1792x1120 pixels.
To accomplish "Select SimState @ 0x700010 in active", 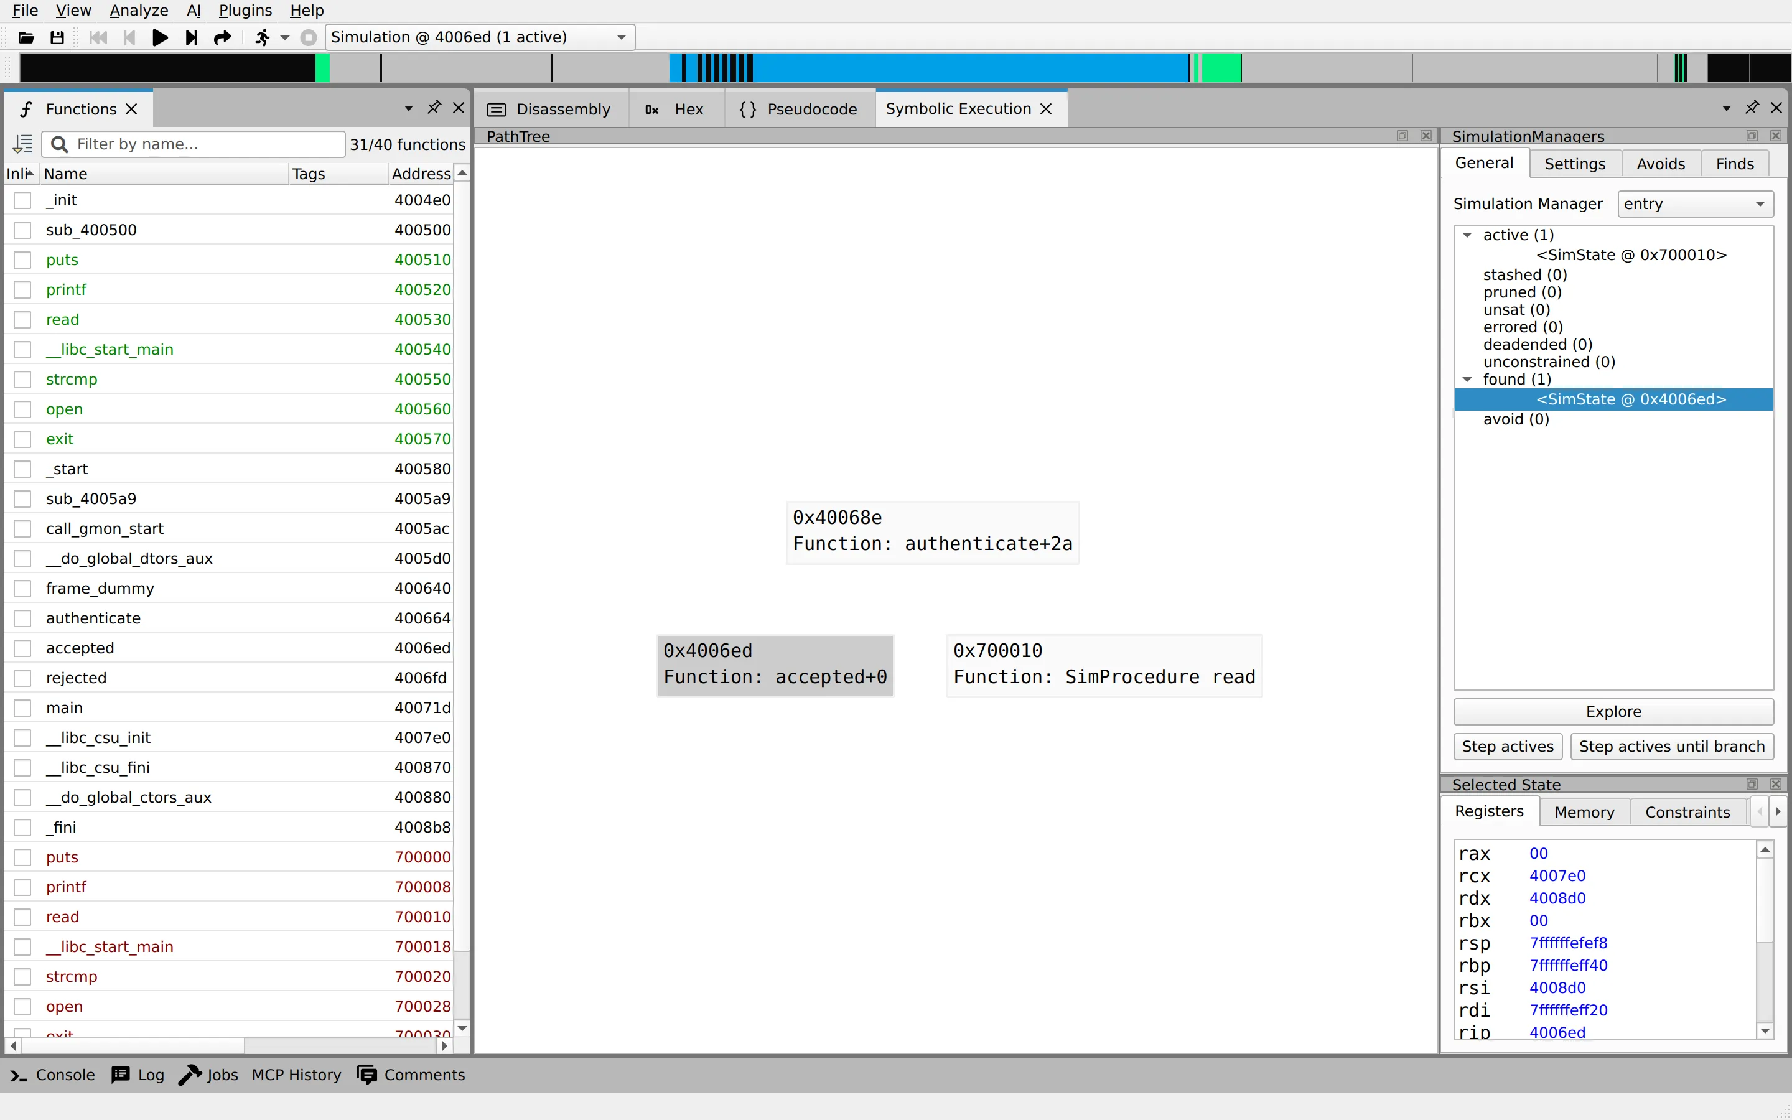I will point(1631,255).
